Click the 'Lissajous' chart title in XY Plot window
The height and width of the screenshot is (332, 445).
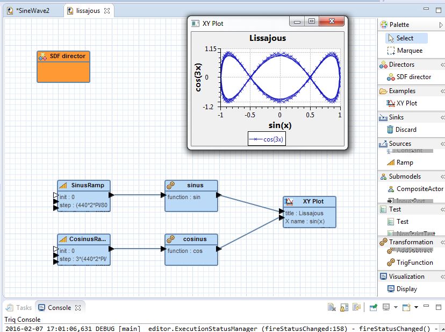[x=268, y=38]
